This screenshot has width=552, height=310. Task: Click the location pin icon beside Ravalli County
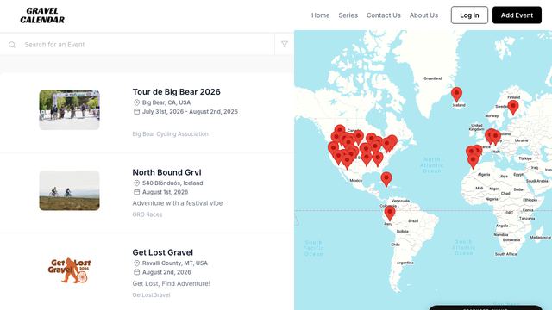pos(136,263)
